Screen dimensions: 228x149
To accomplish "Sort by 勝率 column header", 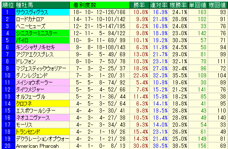I will point(140,5).
